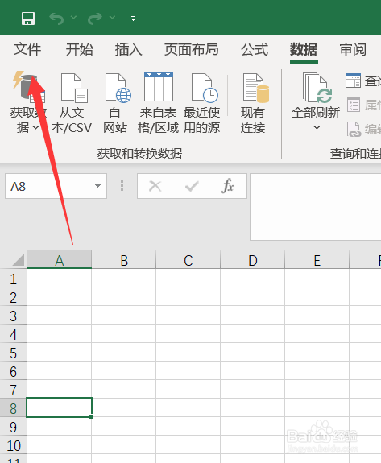Click 从文本/CSV import icon
This screenshot has height=463, width=381.
pyautogui.click(x=74, y=88)
